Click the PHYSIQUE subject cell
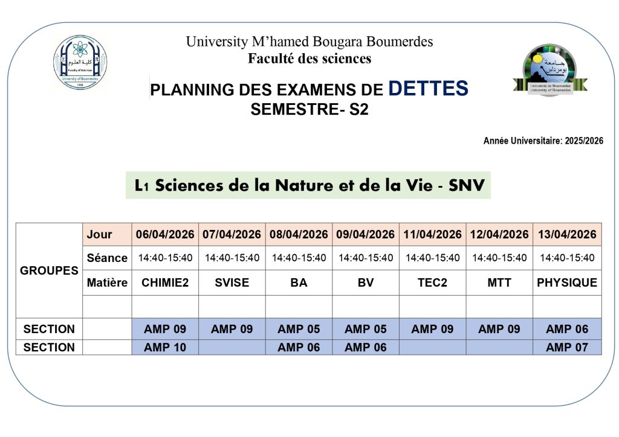 (x=567, y=282)
